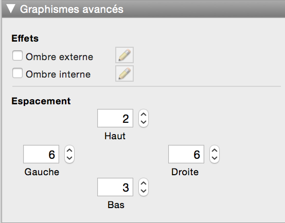Viewport: 285px width, 223px height.
Task: Decrease the Droite spacing with down arrow
Action: click(x=215, y=158)
